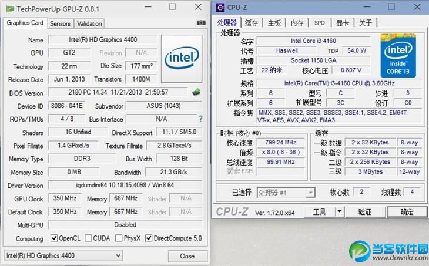Click the GPU-Z title bar app icon
Viewport: 429px width, 266px height.
click(x=10, y=9)
